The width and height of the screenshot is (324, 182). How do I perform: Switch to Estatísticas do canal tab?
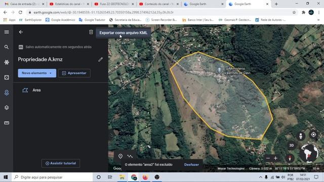point(69,4)
